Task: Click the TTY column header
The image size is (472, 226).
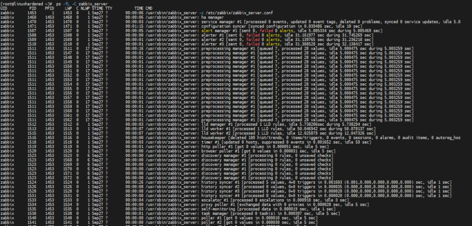Action: pyautogui.click(x=109, y=8)
